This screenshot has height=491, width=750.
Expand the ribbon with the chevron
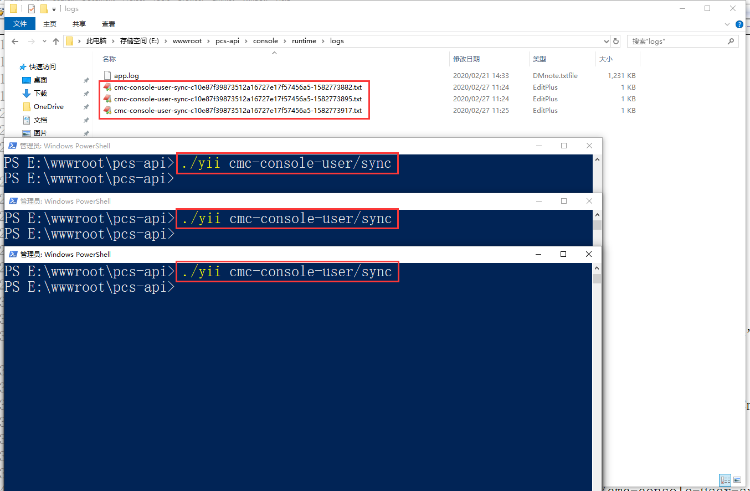728,24
